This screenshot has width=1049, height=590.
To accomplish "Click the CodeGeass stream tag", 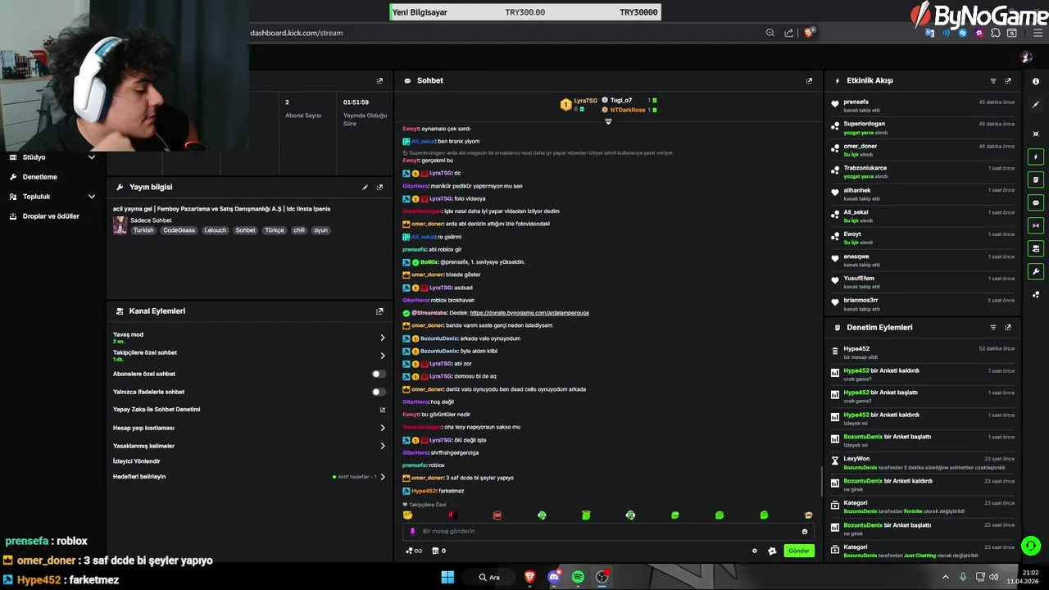I will [x=179, y=230].
